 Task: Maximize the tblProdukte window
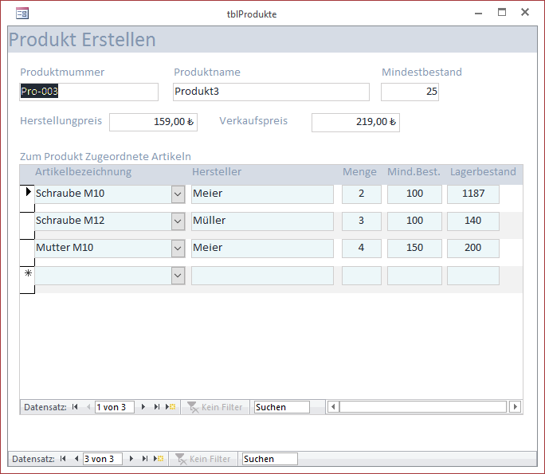tap(502, 13)
